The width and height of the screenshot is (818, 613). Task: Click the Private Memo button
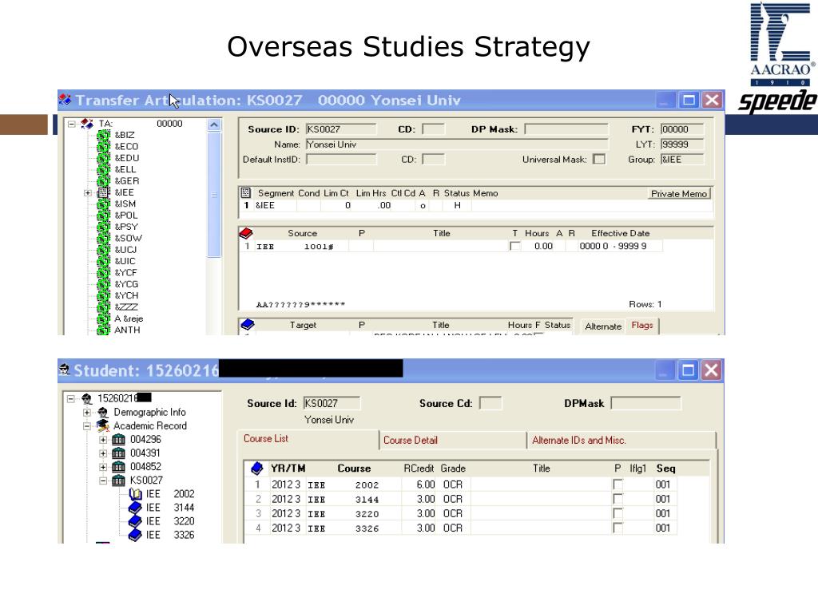(x=679, y=193)
